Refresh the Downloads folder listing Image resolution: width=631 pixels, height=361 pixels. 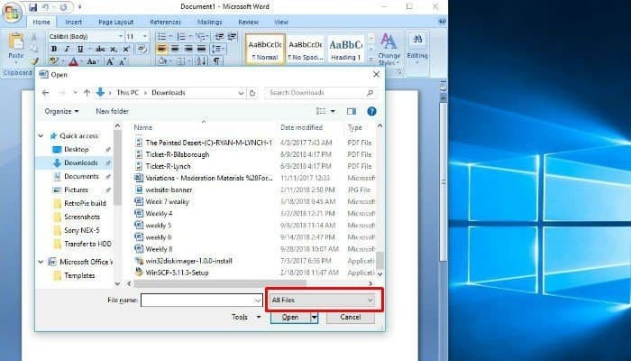(x=252, y=93)
